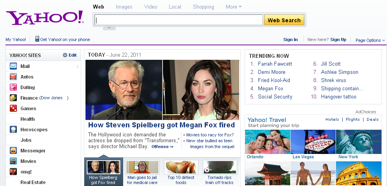Viewport: 387px width, 186px height.
Task: Open the Sign In link
Action: coord(291,39)
